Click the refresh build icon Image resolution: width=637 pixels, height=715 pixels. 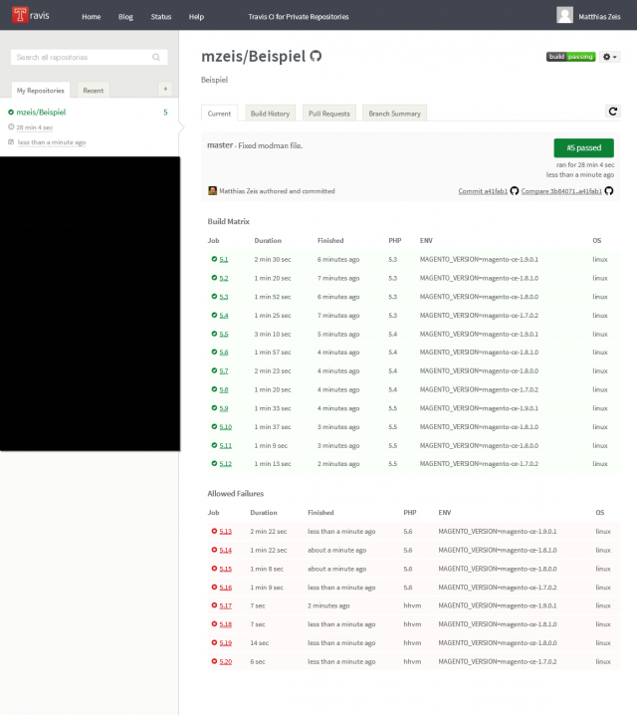(613, 112)
